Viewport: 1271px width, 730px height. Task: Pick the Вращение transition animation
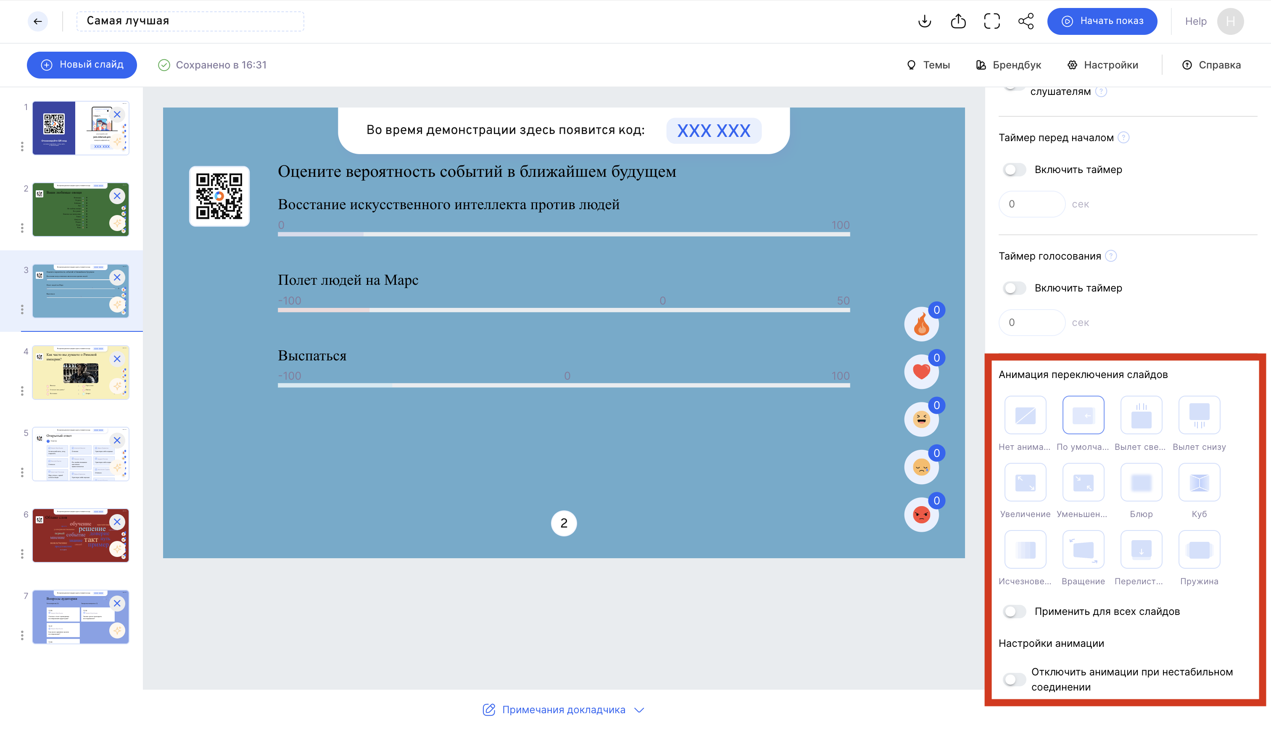click(x=1083, y=549)
